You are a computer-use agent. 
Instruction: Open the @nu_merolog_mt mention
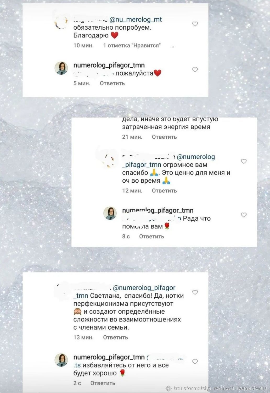[136, 20]
